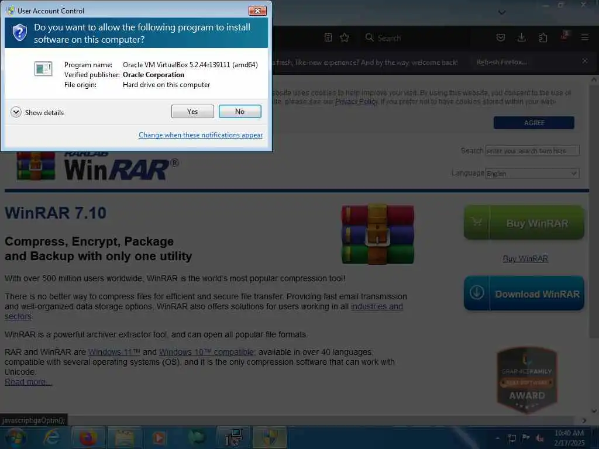Click the WinRAR books product image
This screenshot has width=599, height=449.
377,234
